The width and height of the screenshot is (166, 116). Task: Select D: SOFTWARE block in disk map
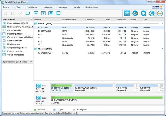pos(94,88)
